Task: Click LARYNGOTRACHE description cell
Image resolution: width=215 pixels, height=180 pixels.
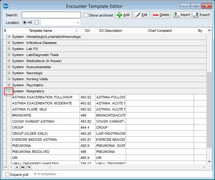Action: 111,133
